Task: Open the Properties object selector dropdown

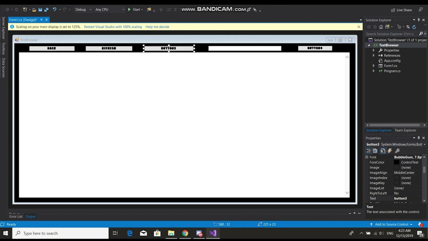Action: pos(425,145)
